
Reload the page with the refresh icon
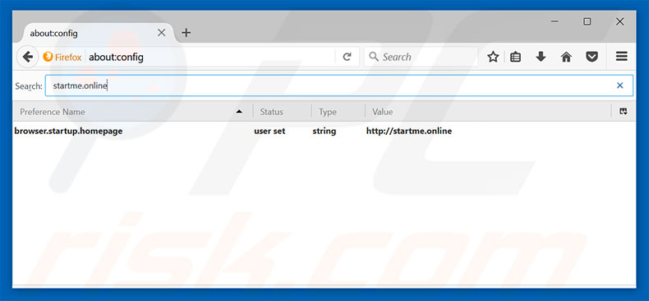[347, 57]
